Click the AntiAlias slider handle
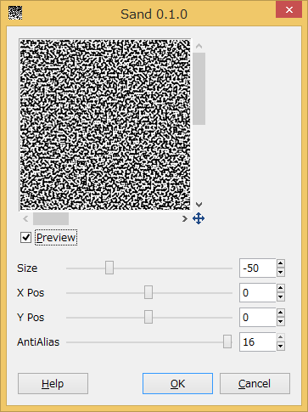This screenshot has height=412, width=308. click(x=227, y=341)
